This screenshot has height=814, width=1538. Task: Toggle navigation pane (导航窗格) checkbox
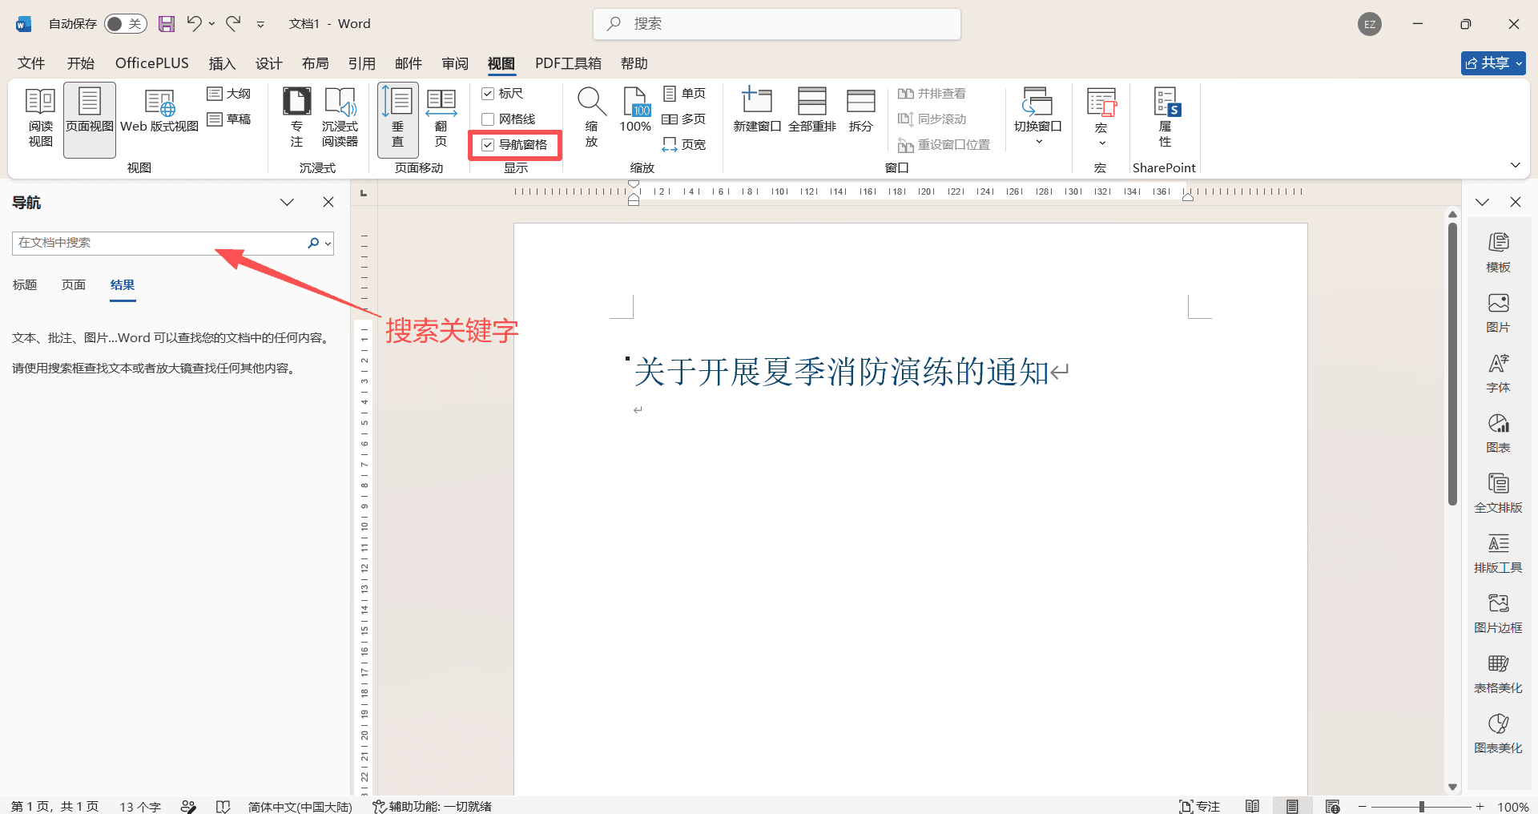[488, 145]
